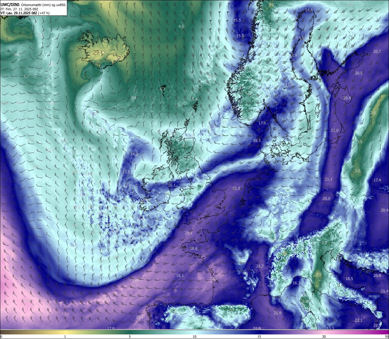
Task: Click the 17.4 value label
Action: pyautogui.click(x=377, y=180)
